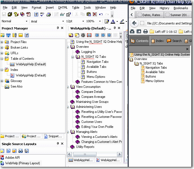This screenshot has width=194, height=169.
Task: Expand the Project Files node
Action: pos(2,42)
